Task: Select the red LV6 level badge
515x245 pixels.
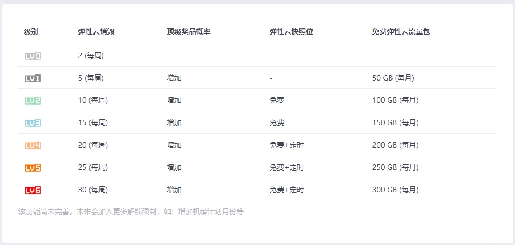Action: (33, 190)
